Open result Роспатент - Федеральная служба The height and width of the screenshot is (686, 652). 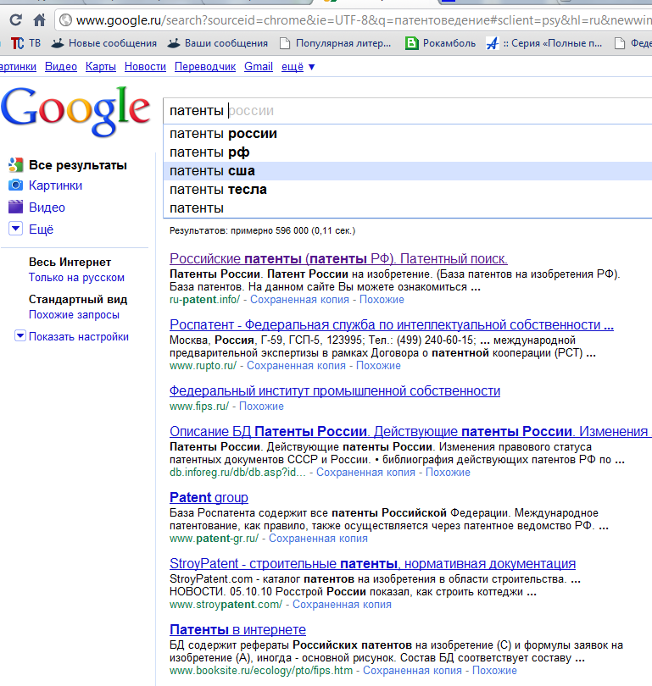point(392,324)
